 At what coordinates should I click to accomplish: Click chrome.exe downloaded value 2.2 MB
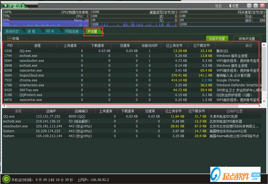pyautogui.click(x=207, y=80)
